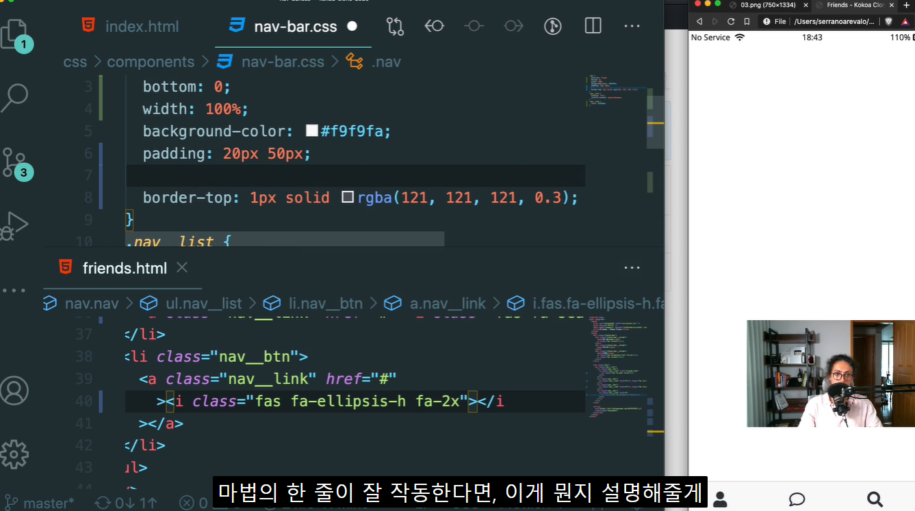Split the editor to the right
Image resolution: width=915 pixels, height=511 pixels.
pyautogui.click(x=593, y=26)
